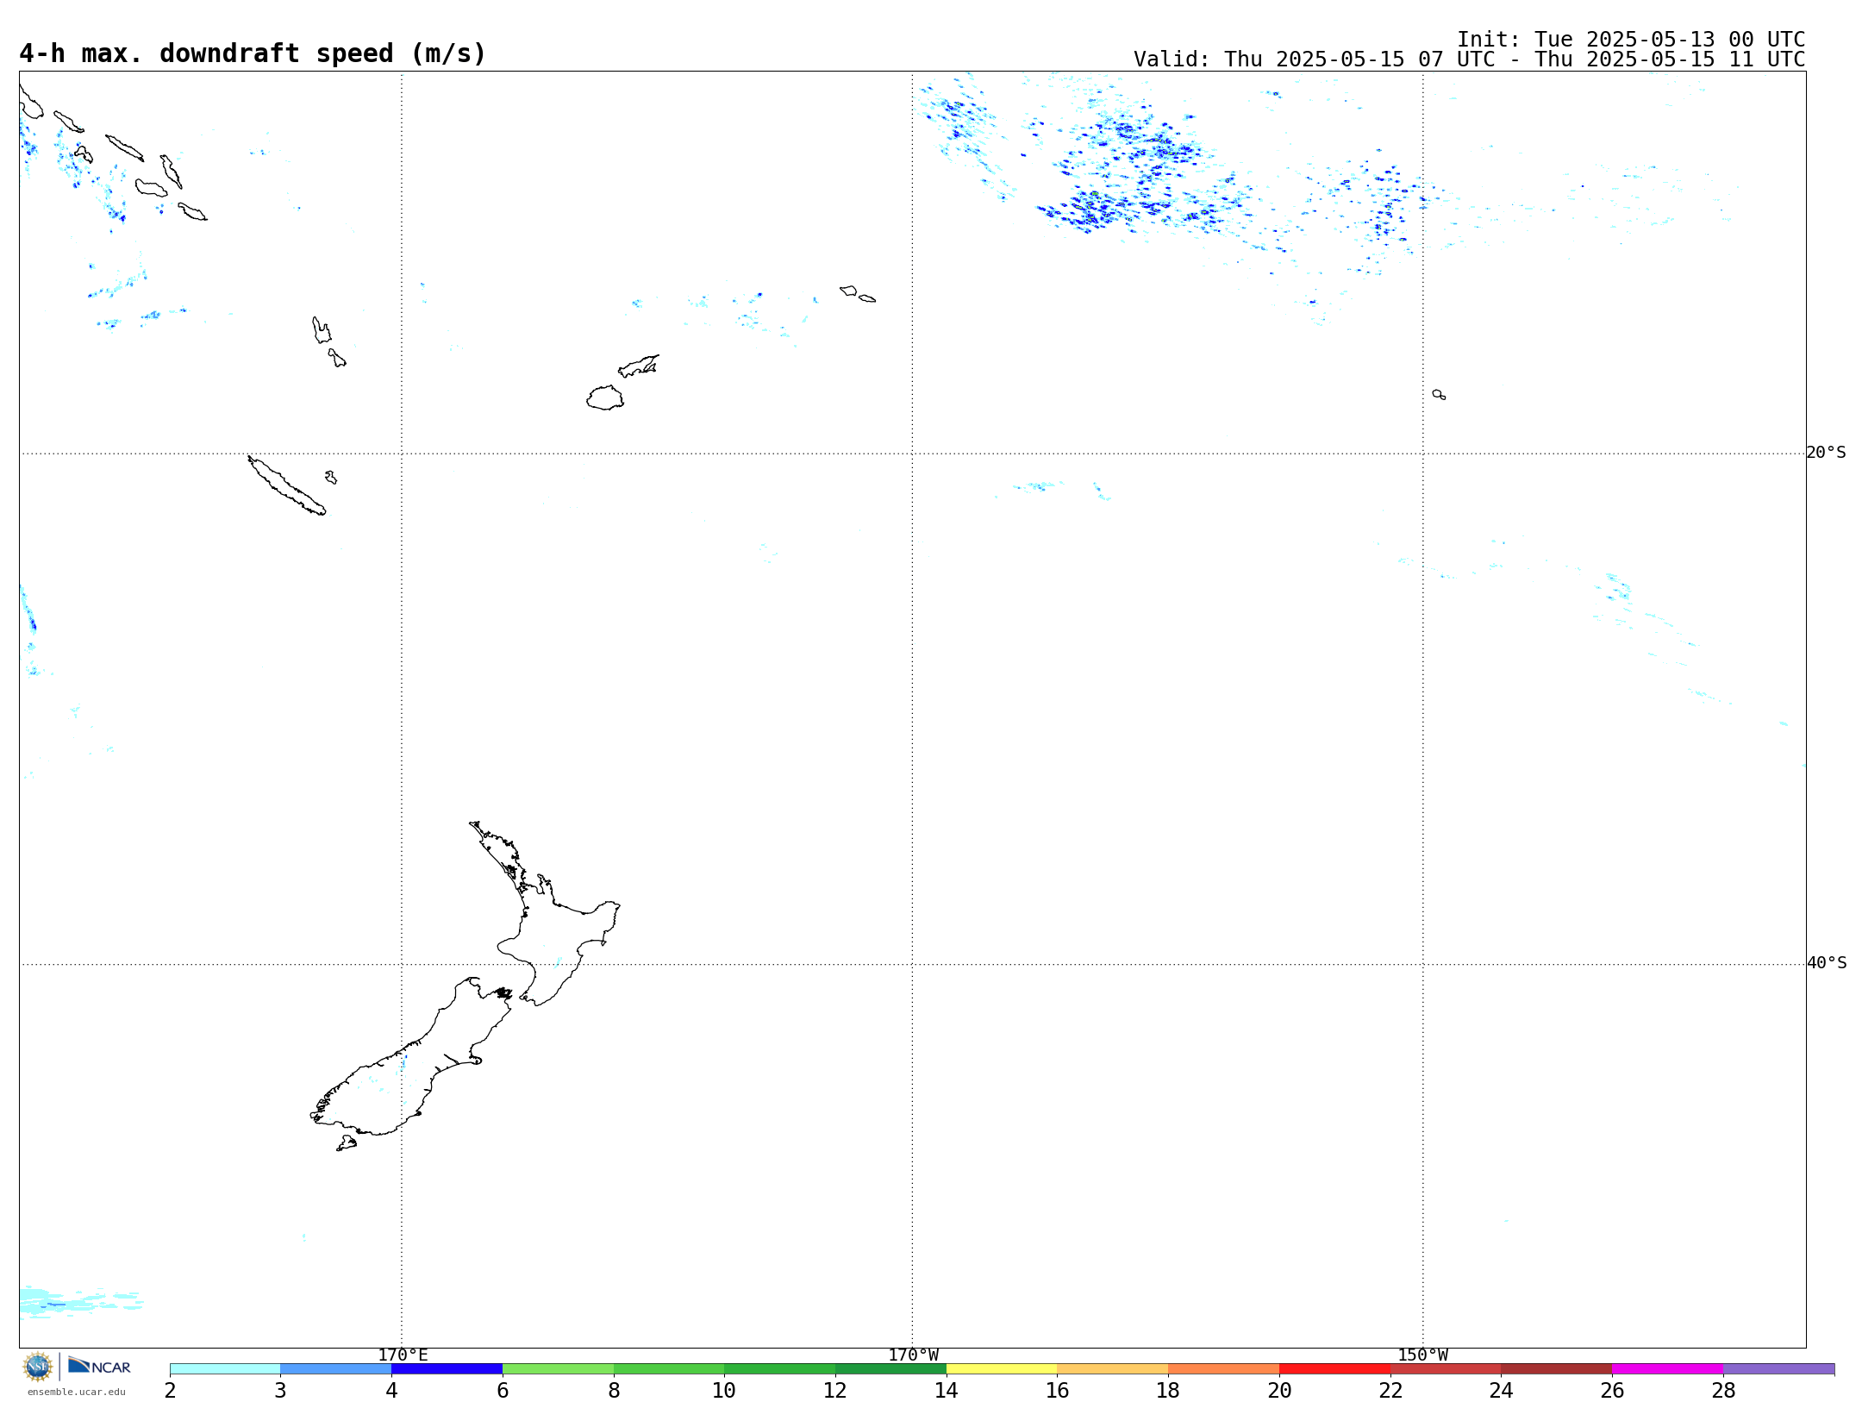This screenshot has width=1862, height=1402.
Task: Click the 'Init: Tue 2025-05-13 00 UTC' text
Action: pos(1631,40)
